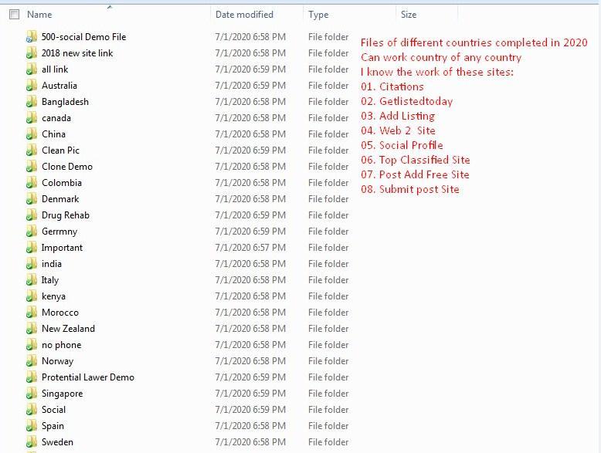Select the Spain folder icon
The height and width of the screenshot is (453, 601).
point(32,426)
